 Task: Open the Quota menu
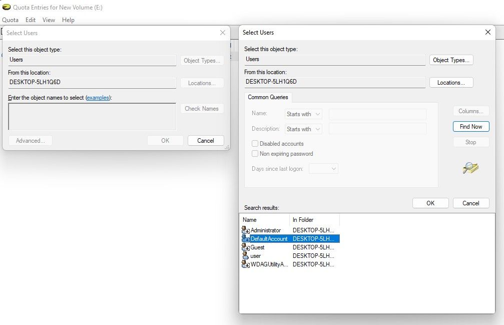coord(11,20)
